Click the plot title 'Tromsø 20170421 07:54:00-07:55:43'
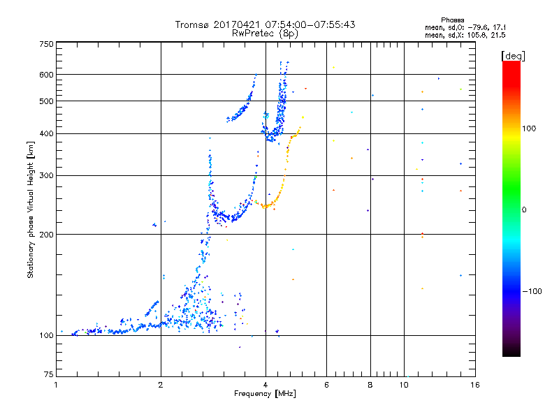 pos(265,24)
